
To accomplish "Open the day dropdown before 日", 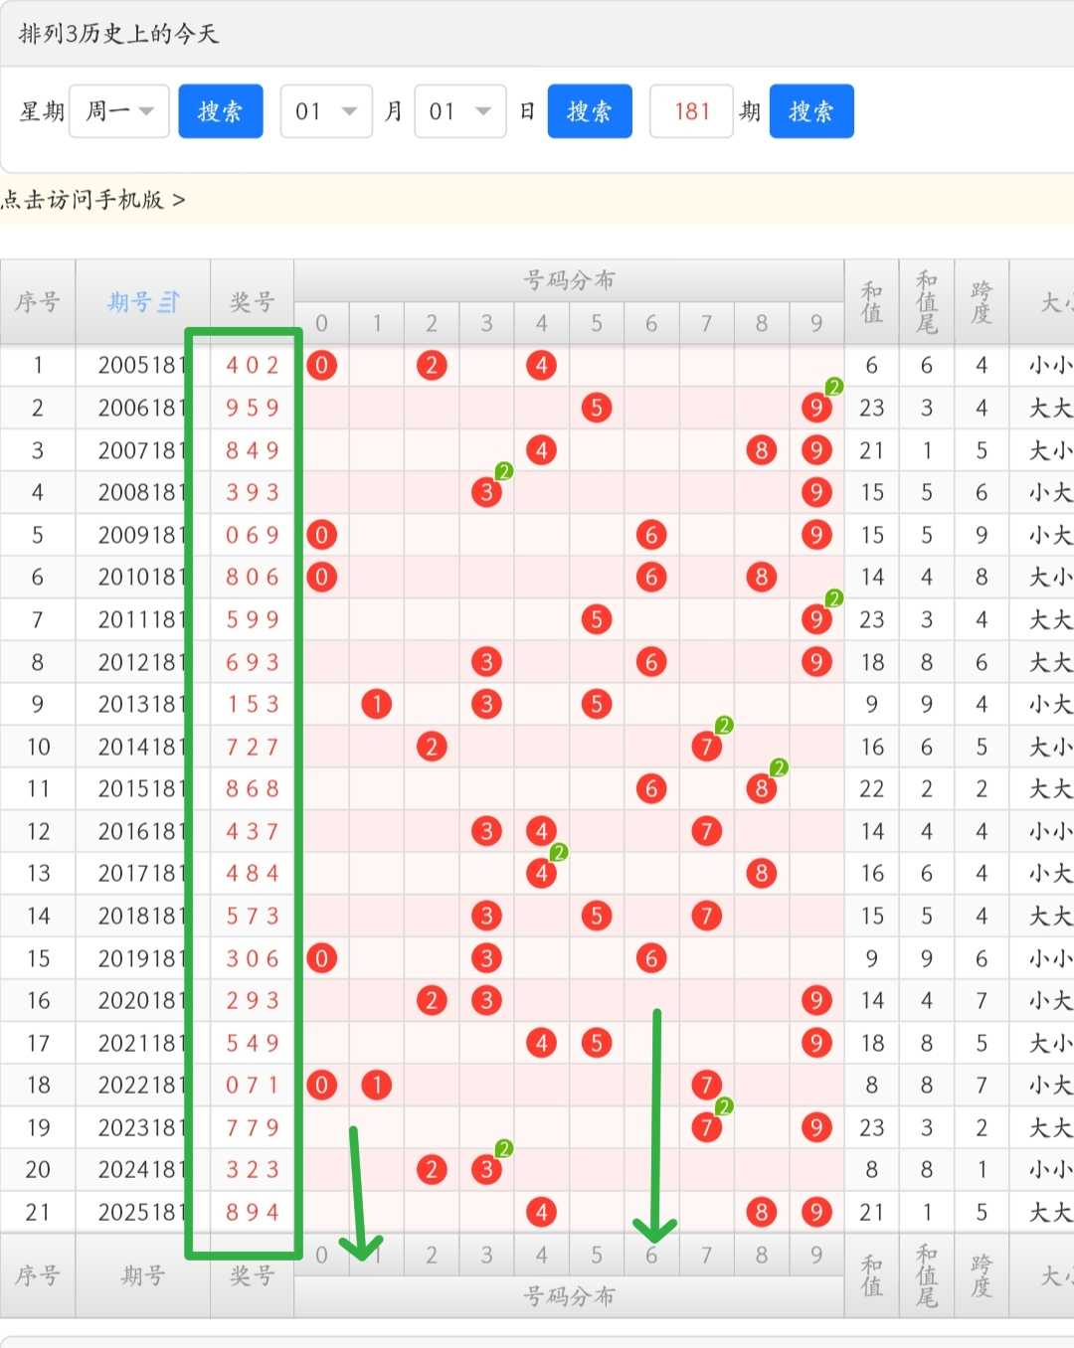I will [x=459, y=111].
